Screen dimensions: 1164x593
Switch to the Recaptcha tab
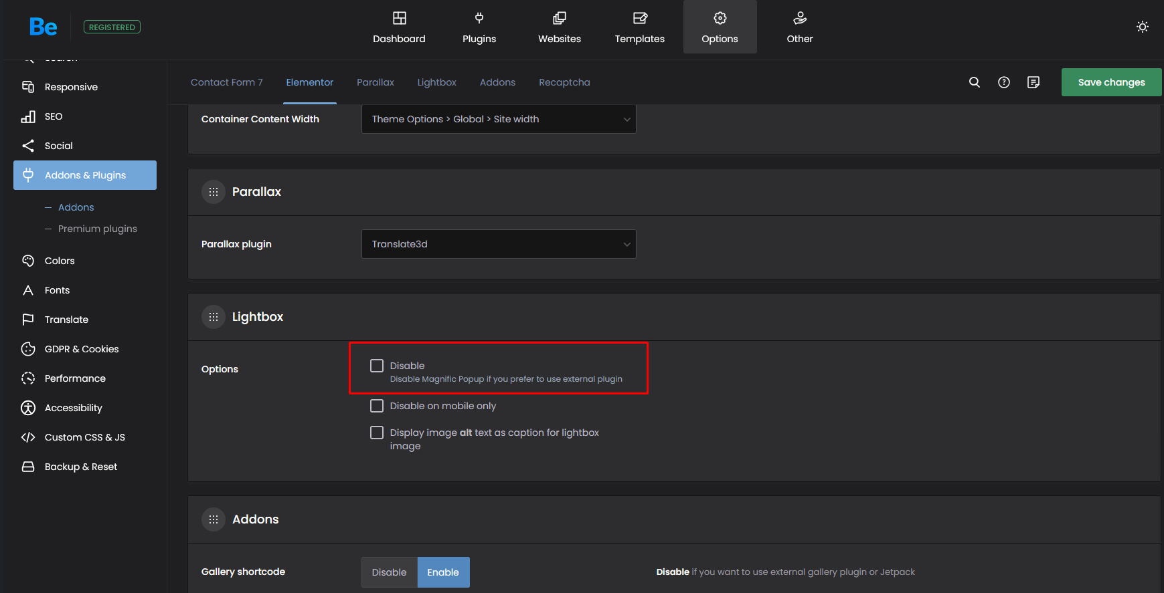[564, 82]
